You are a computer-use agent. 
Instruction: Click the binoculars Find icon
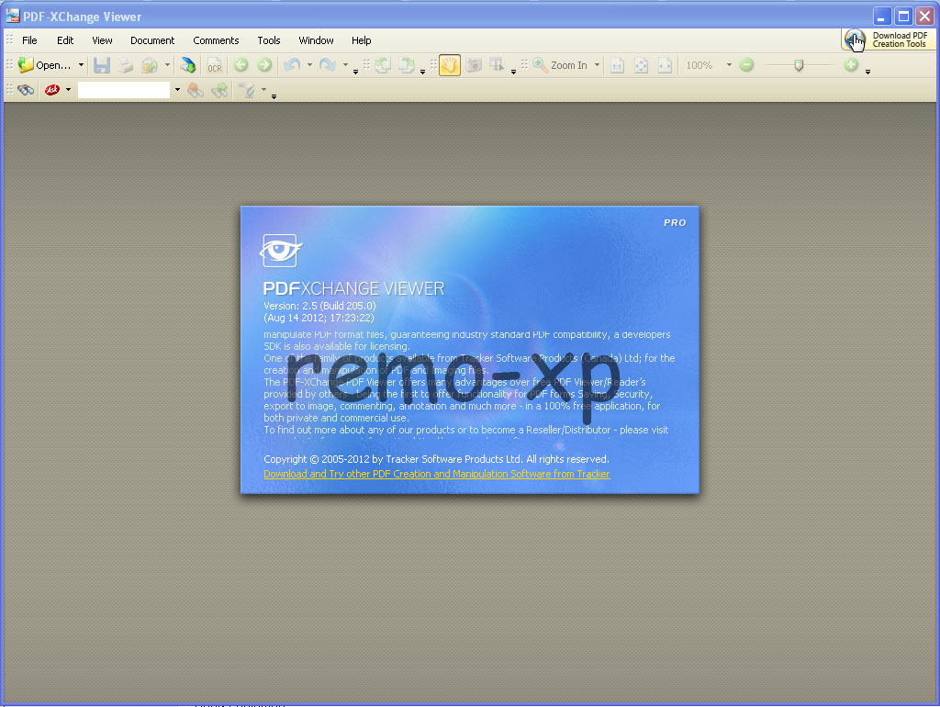click(26, 90)
